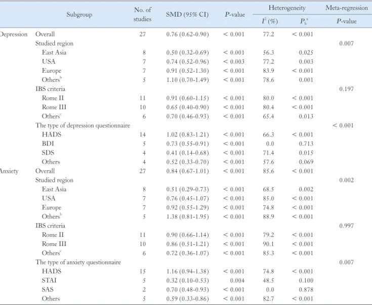Screen dimensions: 372x305
Task: Select SMD value '0.86 (0.51-1.21)'
Action: coord(187,244)
